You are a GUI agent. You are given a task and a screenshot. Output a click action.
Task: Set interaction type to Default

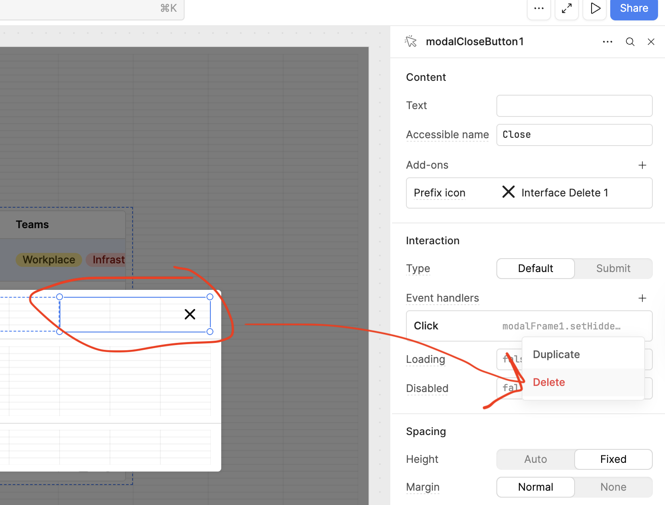coord(535,269)
